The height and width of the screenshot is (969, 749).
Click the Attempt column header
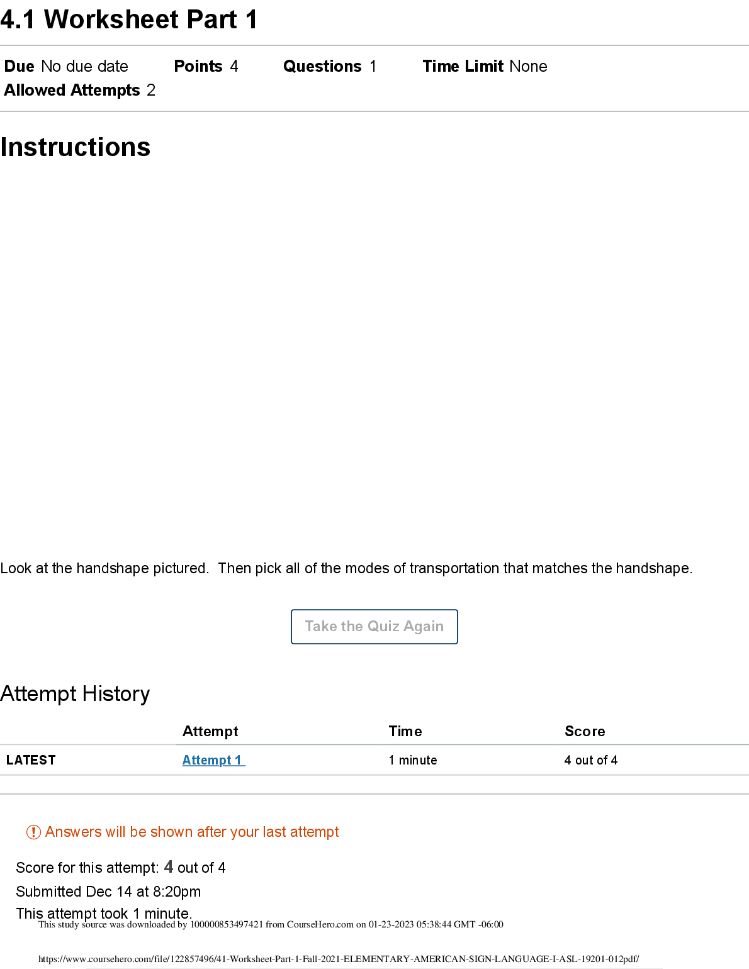pos(210,731)
